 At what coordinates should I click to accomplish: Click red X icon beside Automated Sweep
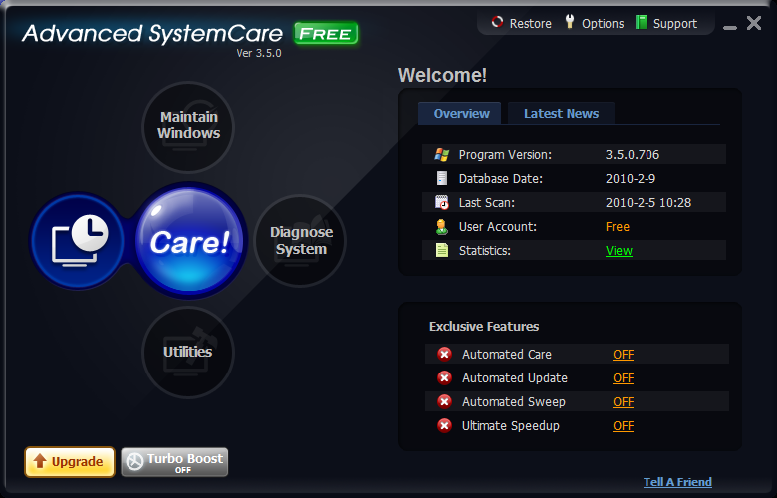tap(444, 401)
